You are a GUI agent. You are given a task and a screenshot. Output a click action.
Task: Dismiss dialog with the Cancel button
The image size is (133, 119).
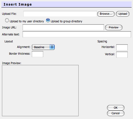click(x=116, y=113)
